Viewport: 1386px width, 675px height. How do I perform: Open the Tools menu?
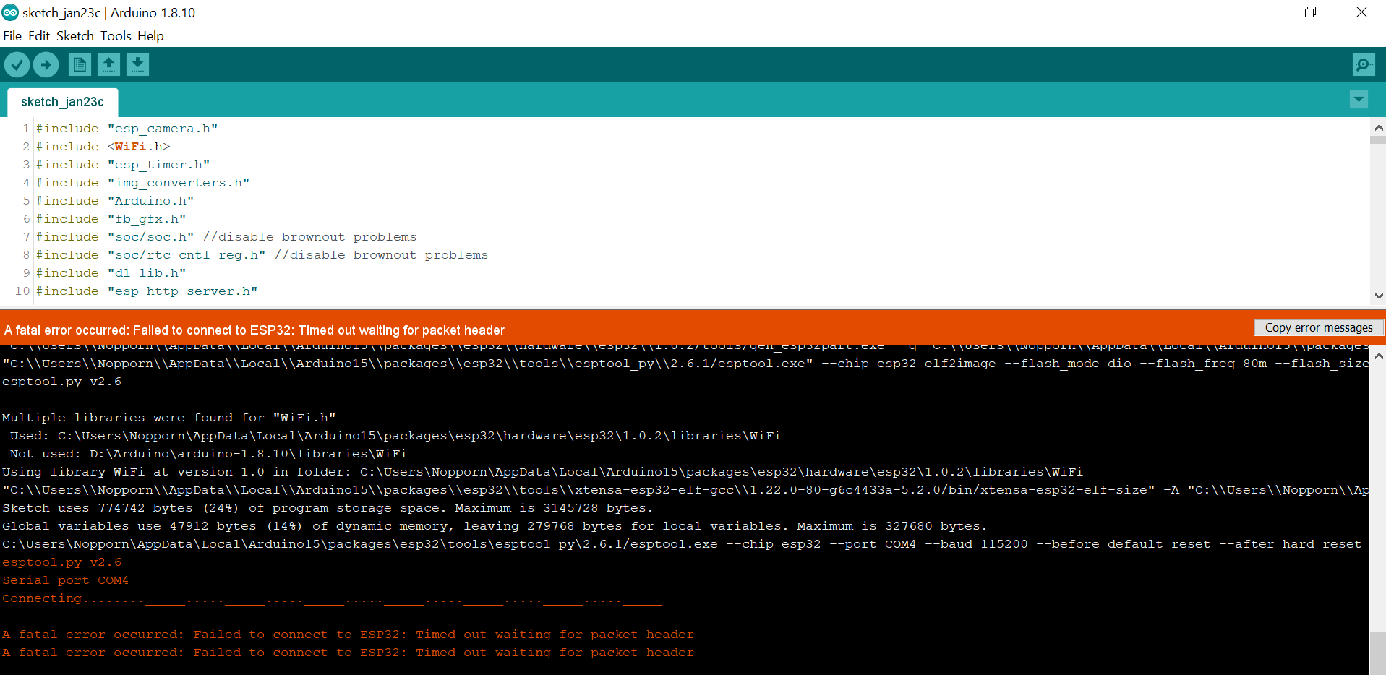tap(116, 36)
